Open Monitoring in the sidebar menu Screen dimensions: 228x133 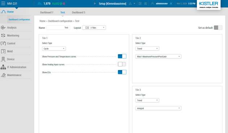pyautogui.click(x=13, y=36)
